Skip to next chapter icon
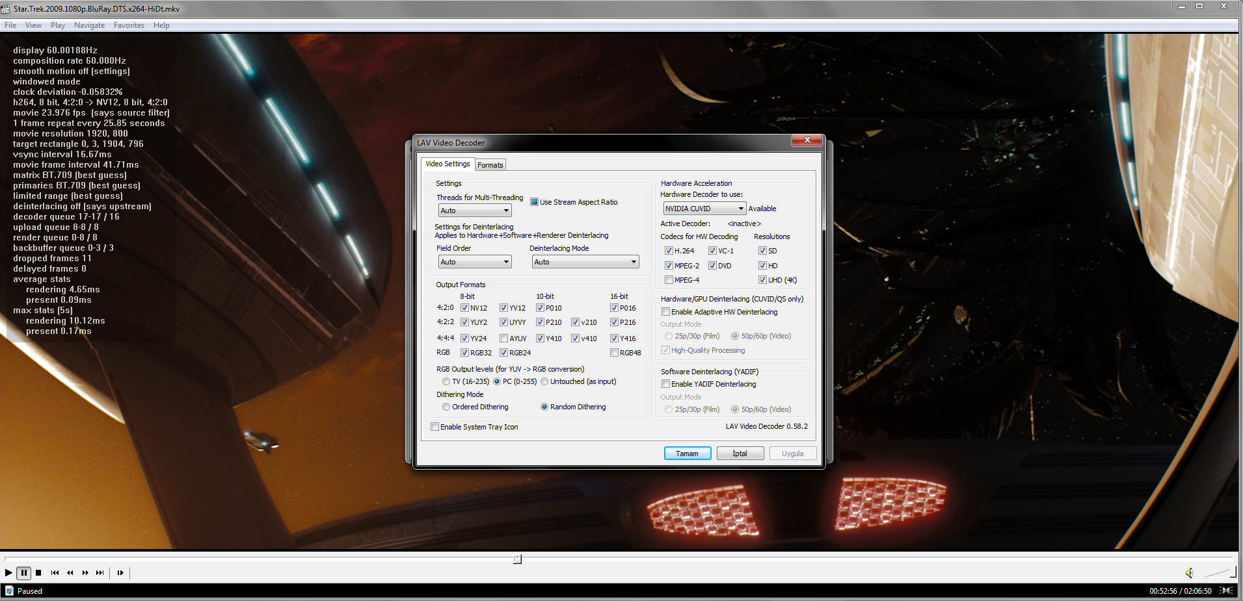The width and height of the screenshot is (1243, 601). coord(100,572)
